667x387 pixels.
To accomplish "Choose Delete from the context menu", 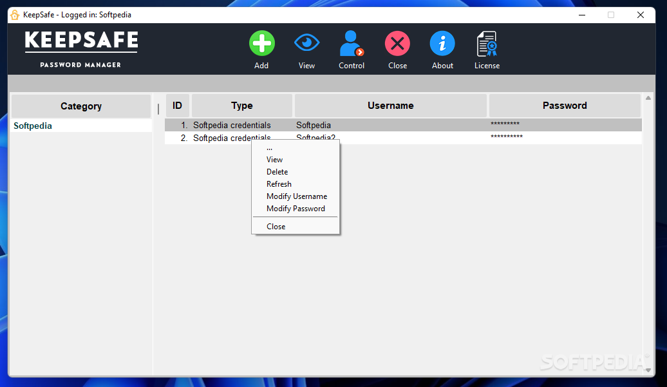I will [277, 172].
